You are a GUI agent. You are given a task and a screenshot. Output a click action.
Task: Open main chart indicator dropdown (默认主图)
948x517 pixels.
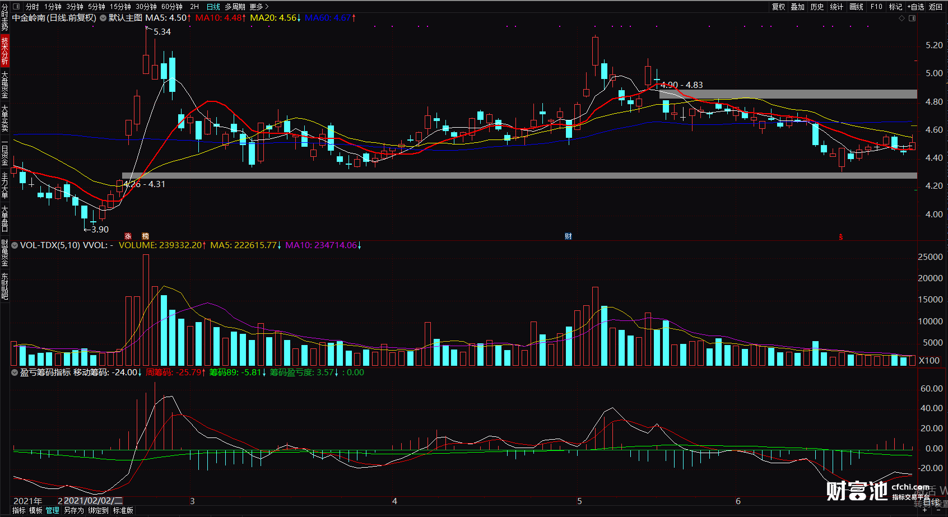click(103, 18)
